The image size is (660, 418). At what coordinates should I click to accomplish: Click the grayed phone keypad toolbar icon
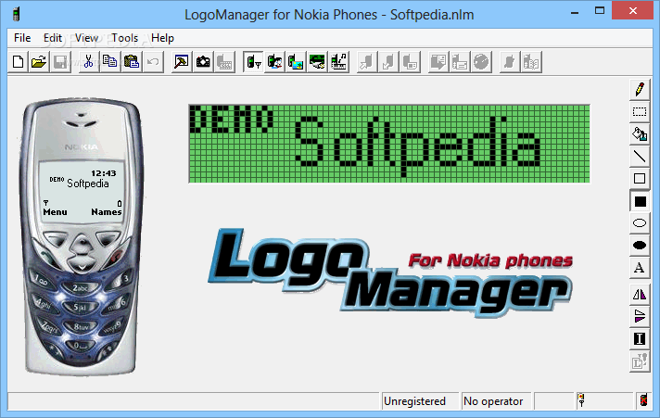coord(224,62)
